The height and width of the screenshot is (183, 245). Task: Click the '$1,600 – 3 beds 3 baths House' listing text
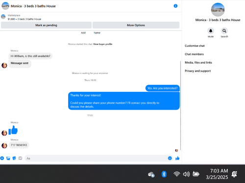(x=24, y=19)
